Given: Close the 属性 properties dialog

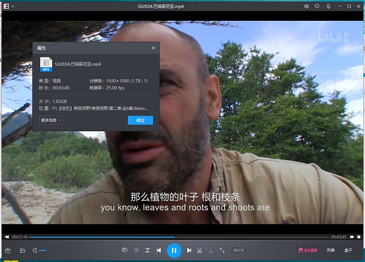Looking at the screenshot, I should [153, 48].
